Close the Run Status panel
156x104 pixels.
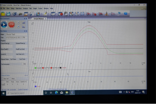click(26, 31)
